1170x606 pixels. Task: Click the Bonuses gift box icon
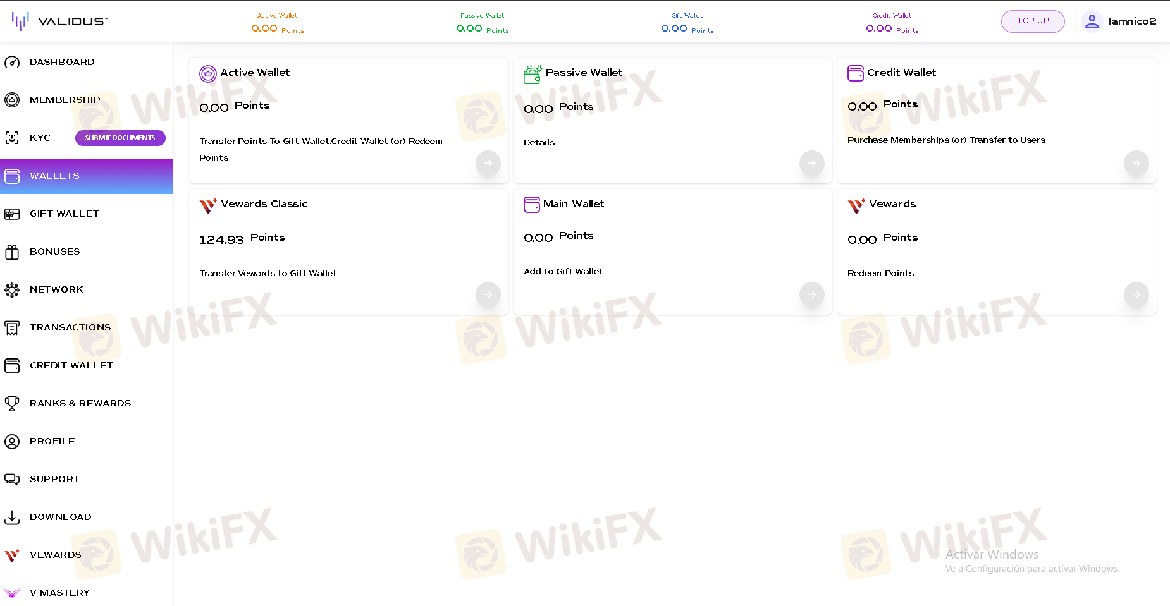[12, 251]
